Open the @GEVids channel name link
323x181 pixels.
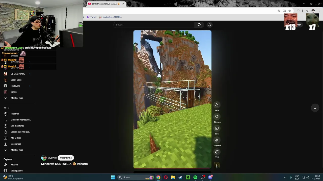pos(52,158)
